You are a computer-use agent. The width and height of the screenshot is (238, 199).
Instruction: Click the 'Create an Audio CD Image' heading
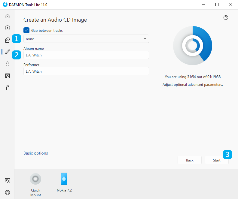(x=55, y=20)
